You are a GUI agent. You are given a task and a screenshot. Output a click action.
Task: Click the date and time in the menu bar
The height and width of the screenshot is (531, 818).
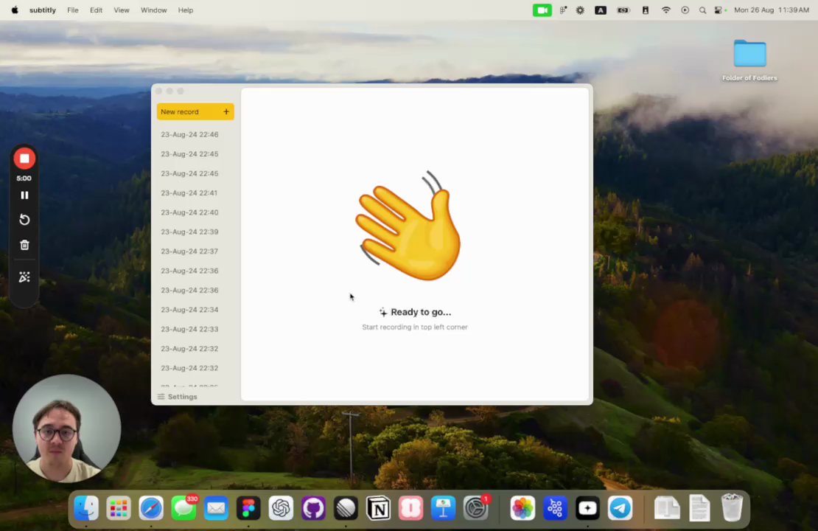pos(772,10)
